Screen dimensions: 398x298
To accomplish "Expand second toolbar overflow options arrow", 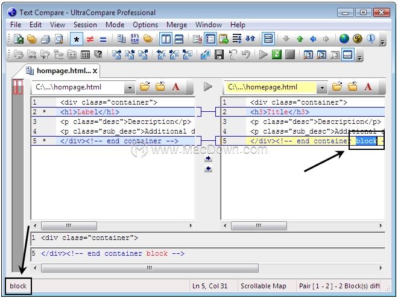I will 359,58.
